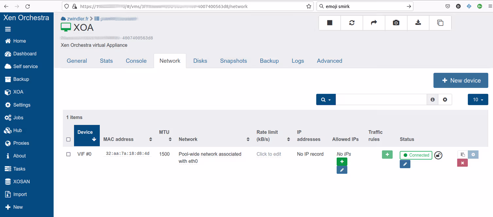Toggle the Connected status of VIF #0
Screen dimensions: 493x217
tap(416, 155)
